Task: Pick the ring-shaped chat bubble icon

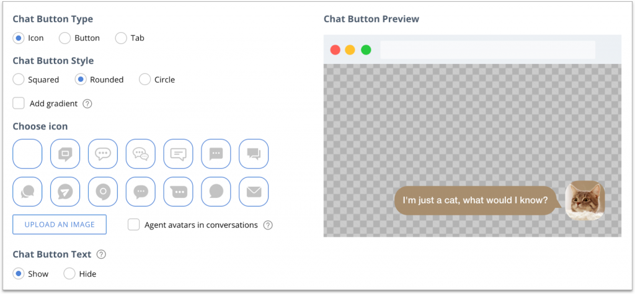Action: [x=103, y=192]
